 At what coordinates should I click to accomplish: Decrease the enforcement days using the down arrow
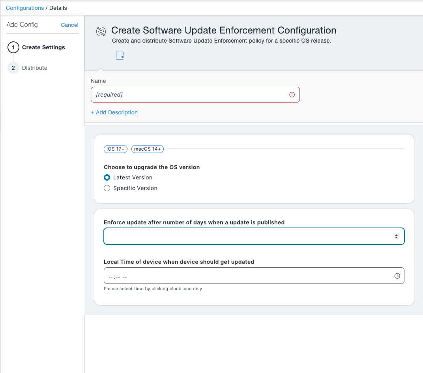pyautogui.click(x=396, y=238)
